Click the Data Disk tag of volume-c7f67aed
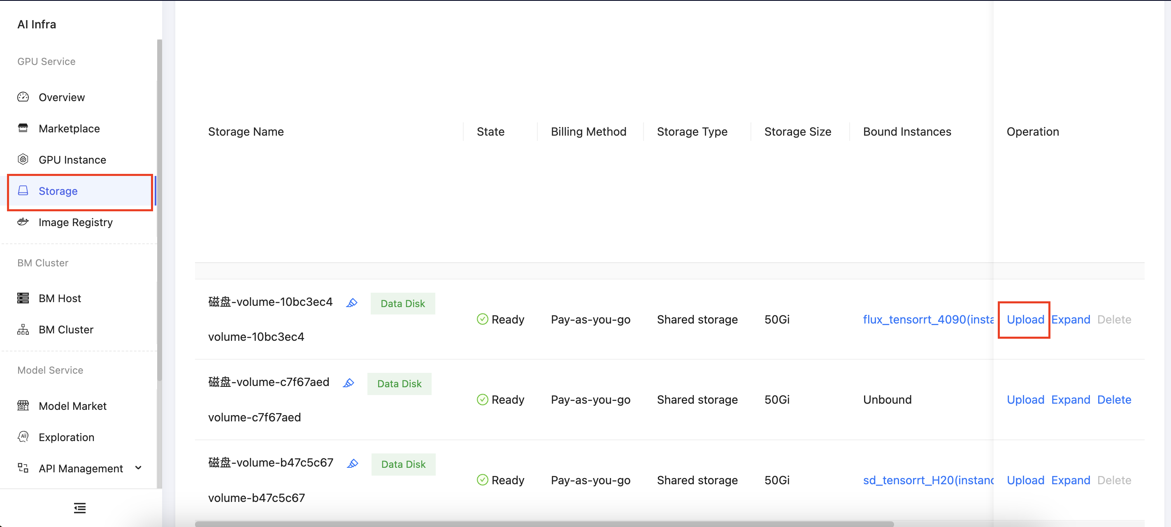The width and height of the screenshot is (1171, 527). tap(399, 384)
